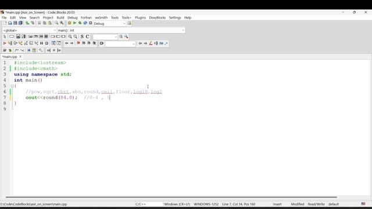Open the ThreadSearch combo box beside zoom icons
Viewport: 372px width, 209px height.
click(x=105, y=37)
